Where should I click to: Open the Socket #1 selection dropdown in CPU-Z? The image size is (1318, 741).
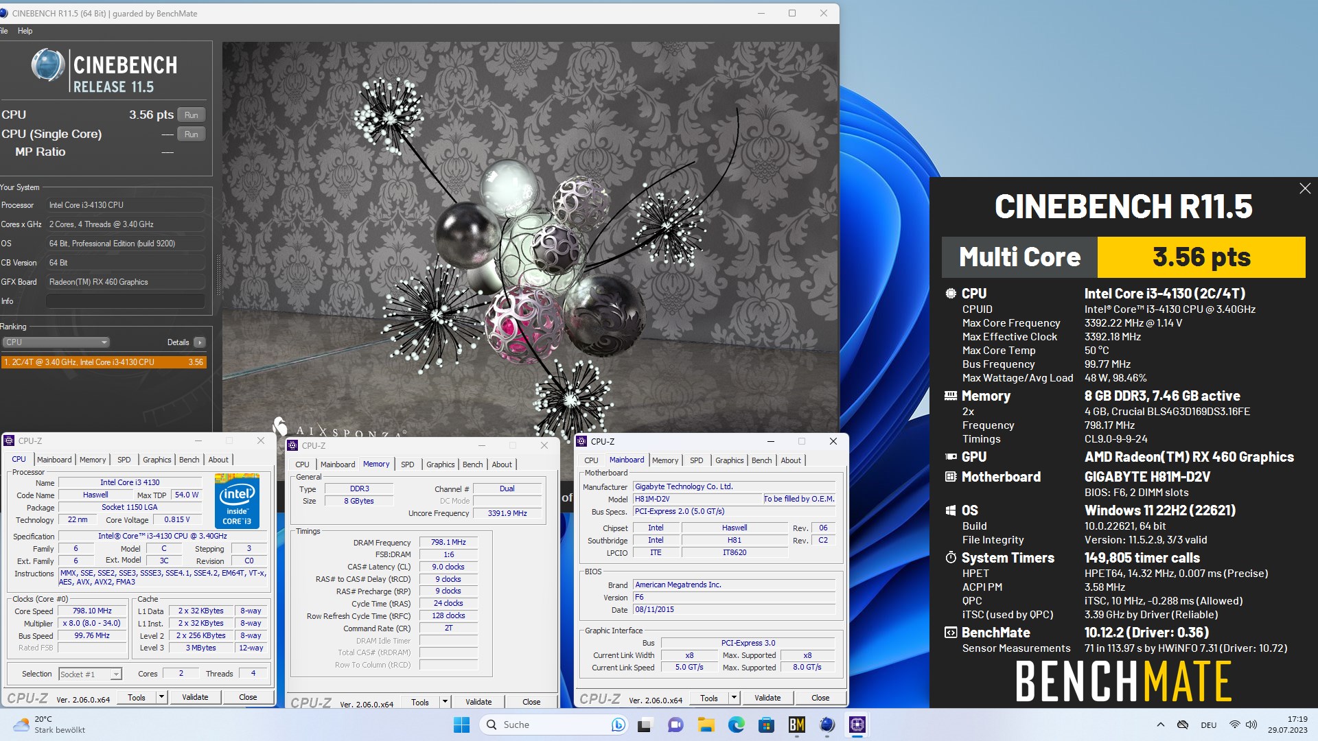click(x=90, y=674)
